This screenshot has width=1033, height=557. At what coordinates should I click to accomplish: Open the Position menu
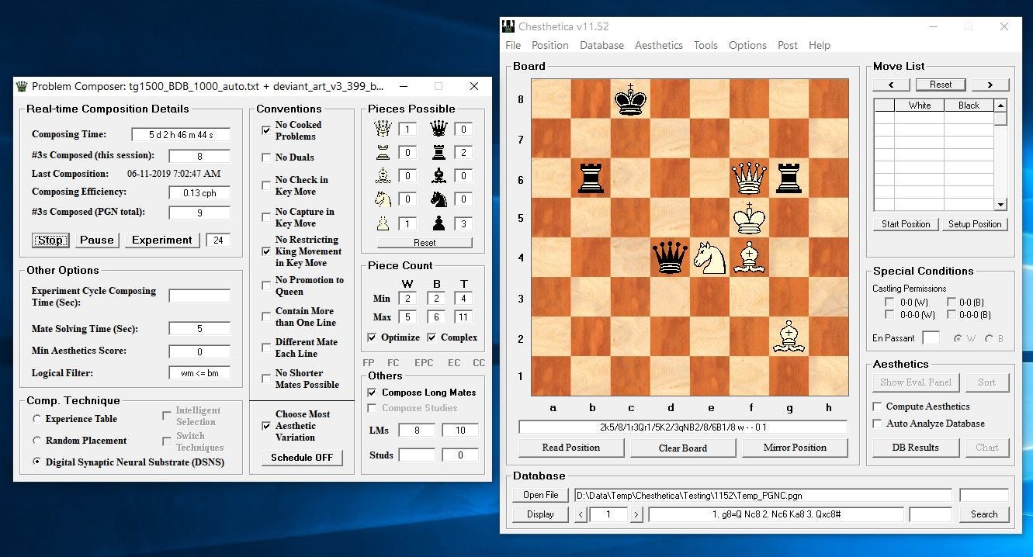[x=550, y=45]
